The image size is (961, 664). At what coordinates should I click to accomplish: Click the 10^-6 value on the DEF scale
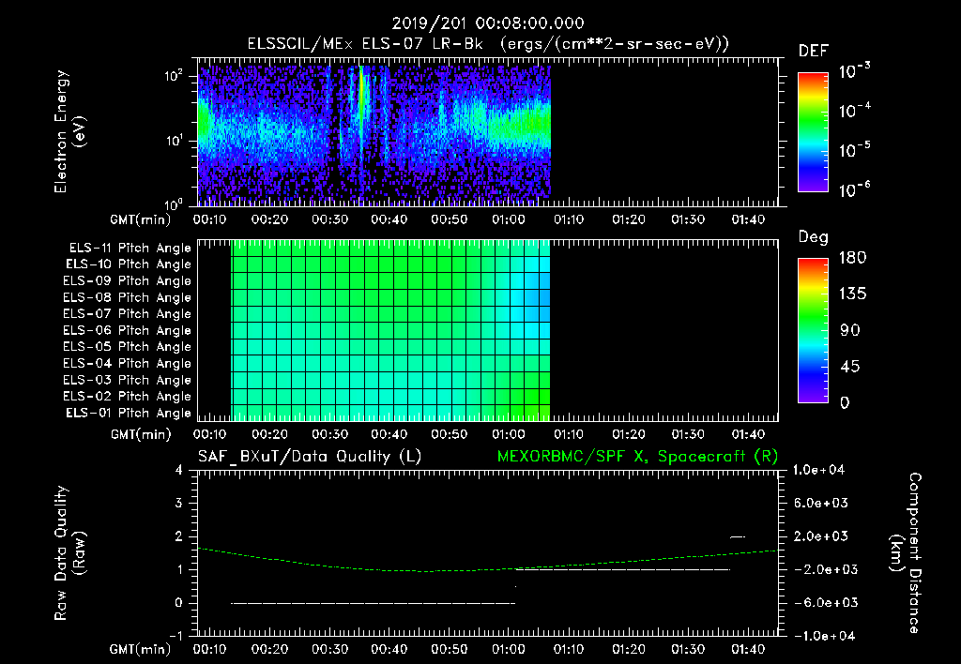point(854,189)
